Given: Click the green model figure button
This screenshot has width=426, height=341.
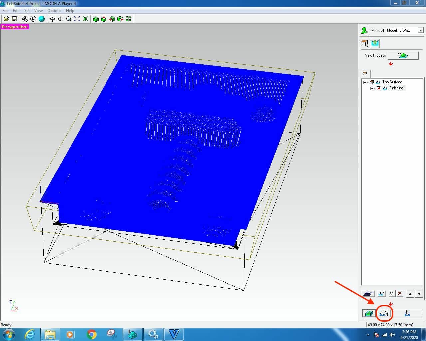Looking at the screenshot, I should click(364, 30).
